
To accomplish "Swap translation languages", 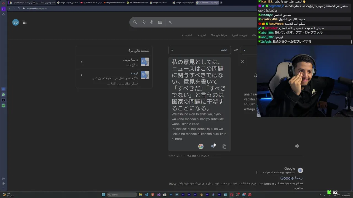I will [x=236, y=50].
